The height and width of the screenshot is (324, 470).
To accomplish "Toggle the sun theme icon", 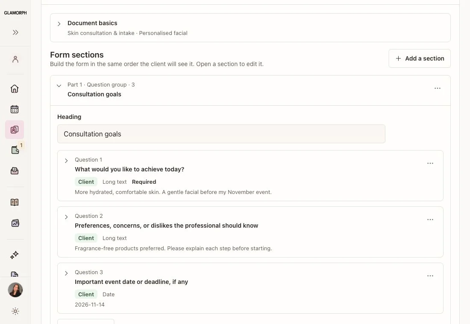I will 15,311.
